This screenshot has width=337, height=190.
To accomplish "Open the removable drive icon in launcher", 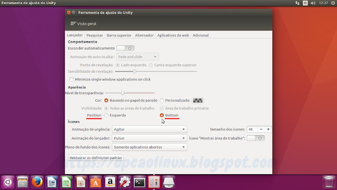I will 168,182.
